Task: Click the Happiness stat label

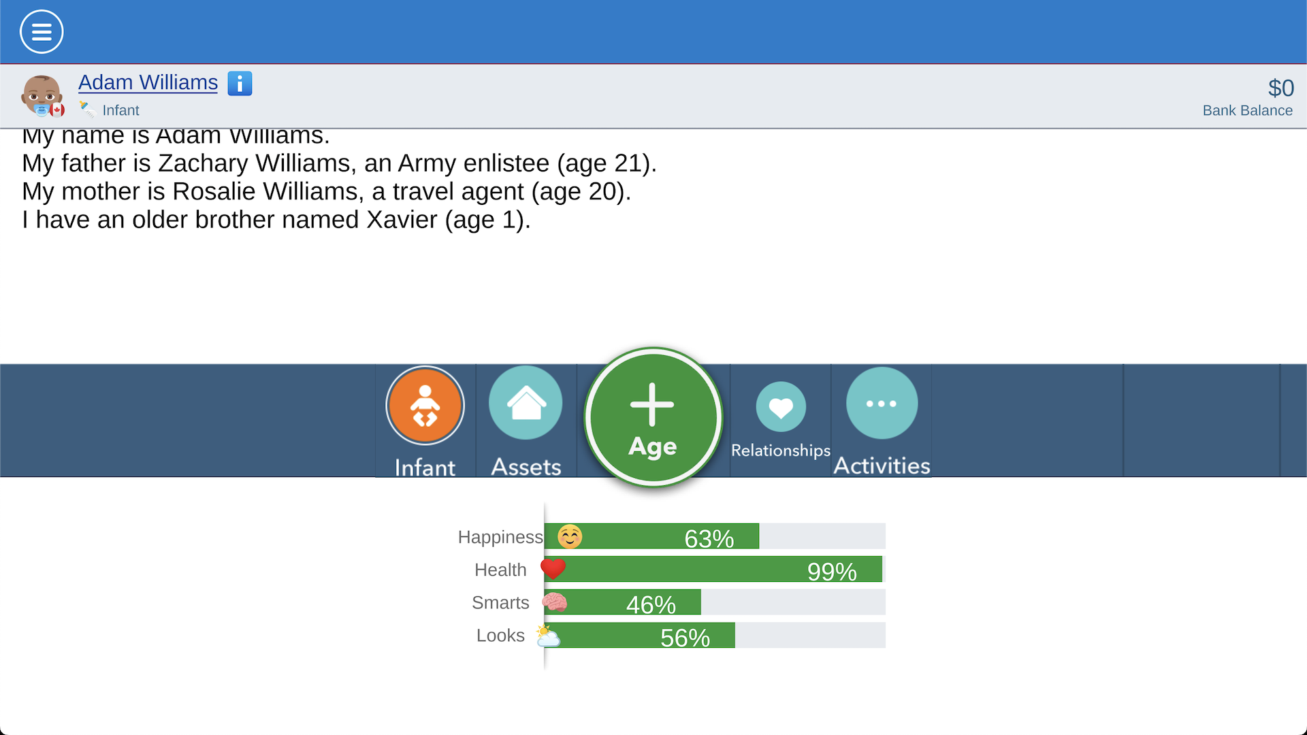Action: [x=500, y=537]
